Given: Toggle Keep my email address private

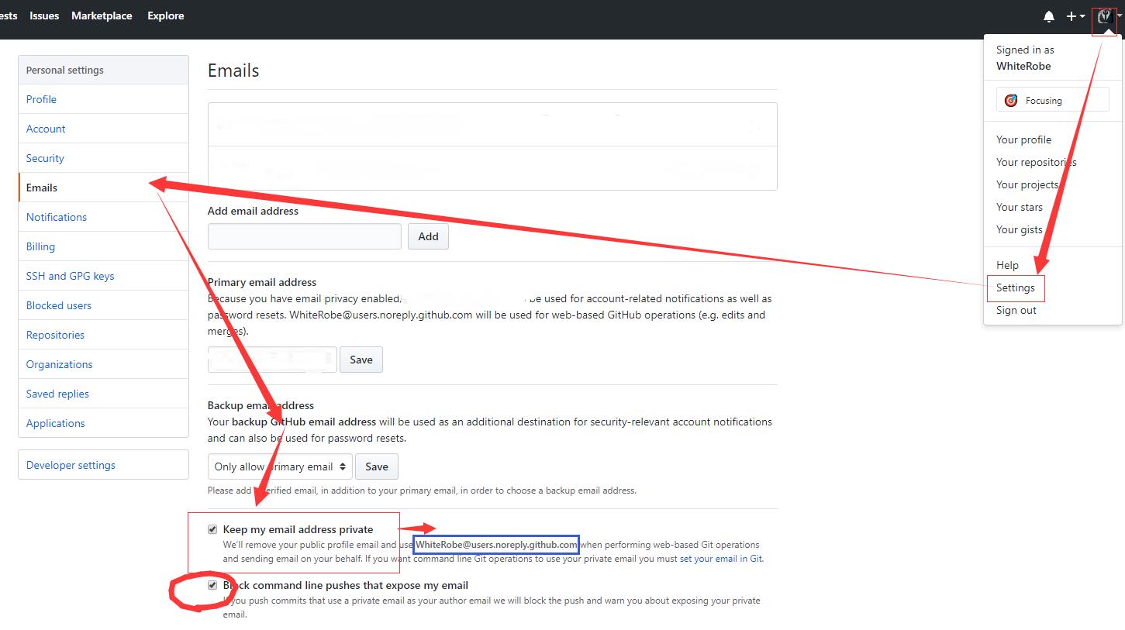Looking at the screenshot, I should pyautogui.click(x=212, y=529).
